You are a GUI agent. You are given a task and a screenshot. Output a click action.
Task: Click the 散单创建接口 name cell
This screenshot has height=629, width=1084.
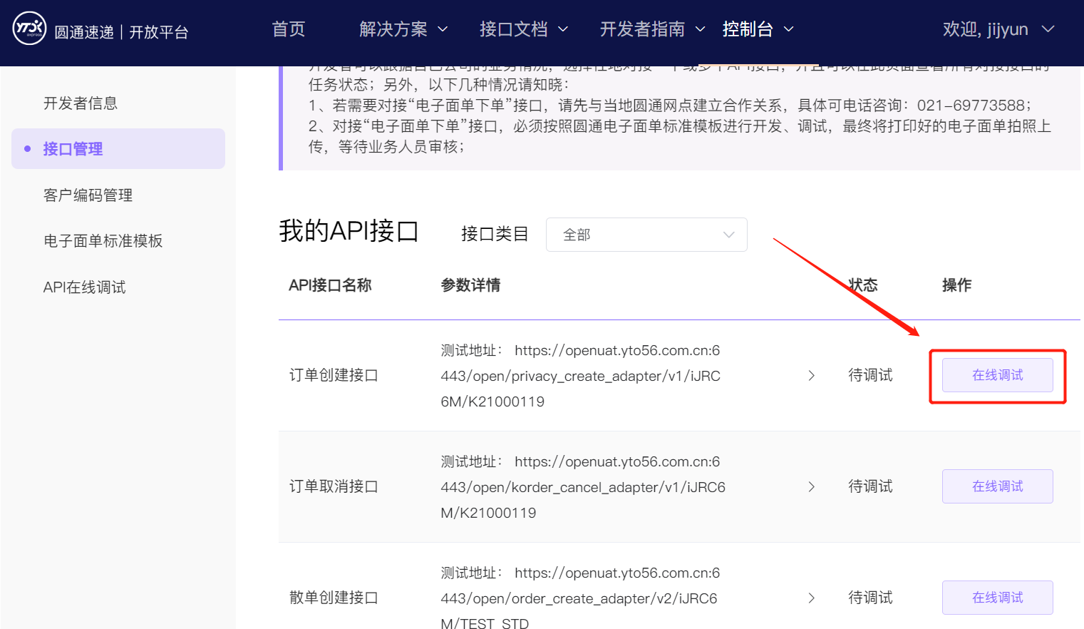[334, 598]
